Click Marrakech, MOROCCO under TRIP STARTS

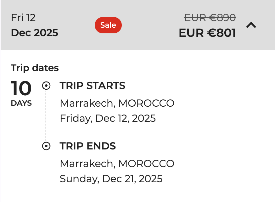coord(117,103)
